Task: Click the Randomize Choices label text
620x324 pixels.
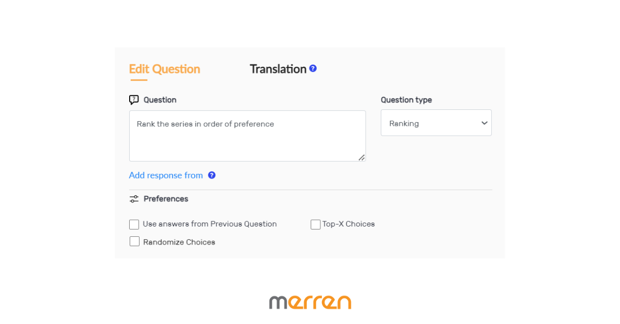Action: point(179,242)
